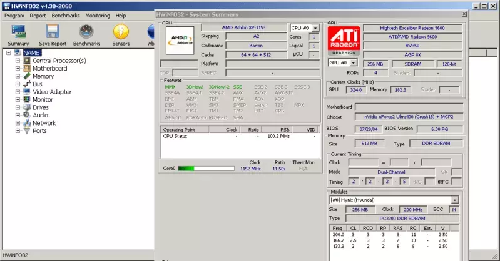Select the NAME tree label
This screenshot has width=500, height=261.
[31, 53]
